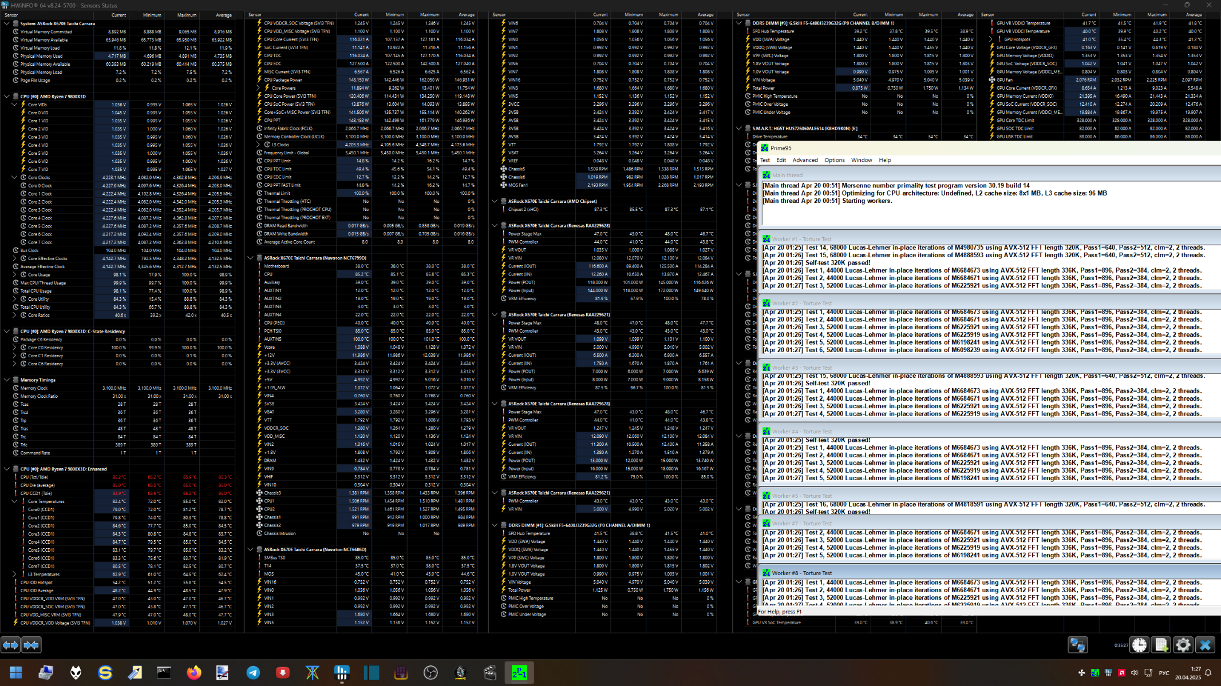Expand the L3 Temperatures node
This screenshot has height=686, width=1221.
pos(14,575)
